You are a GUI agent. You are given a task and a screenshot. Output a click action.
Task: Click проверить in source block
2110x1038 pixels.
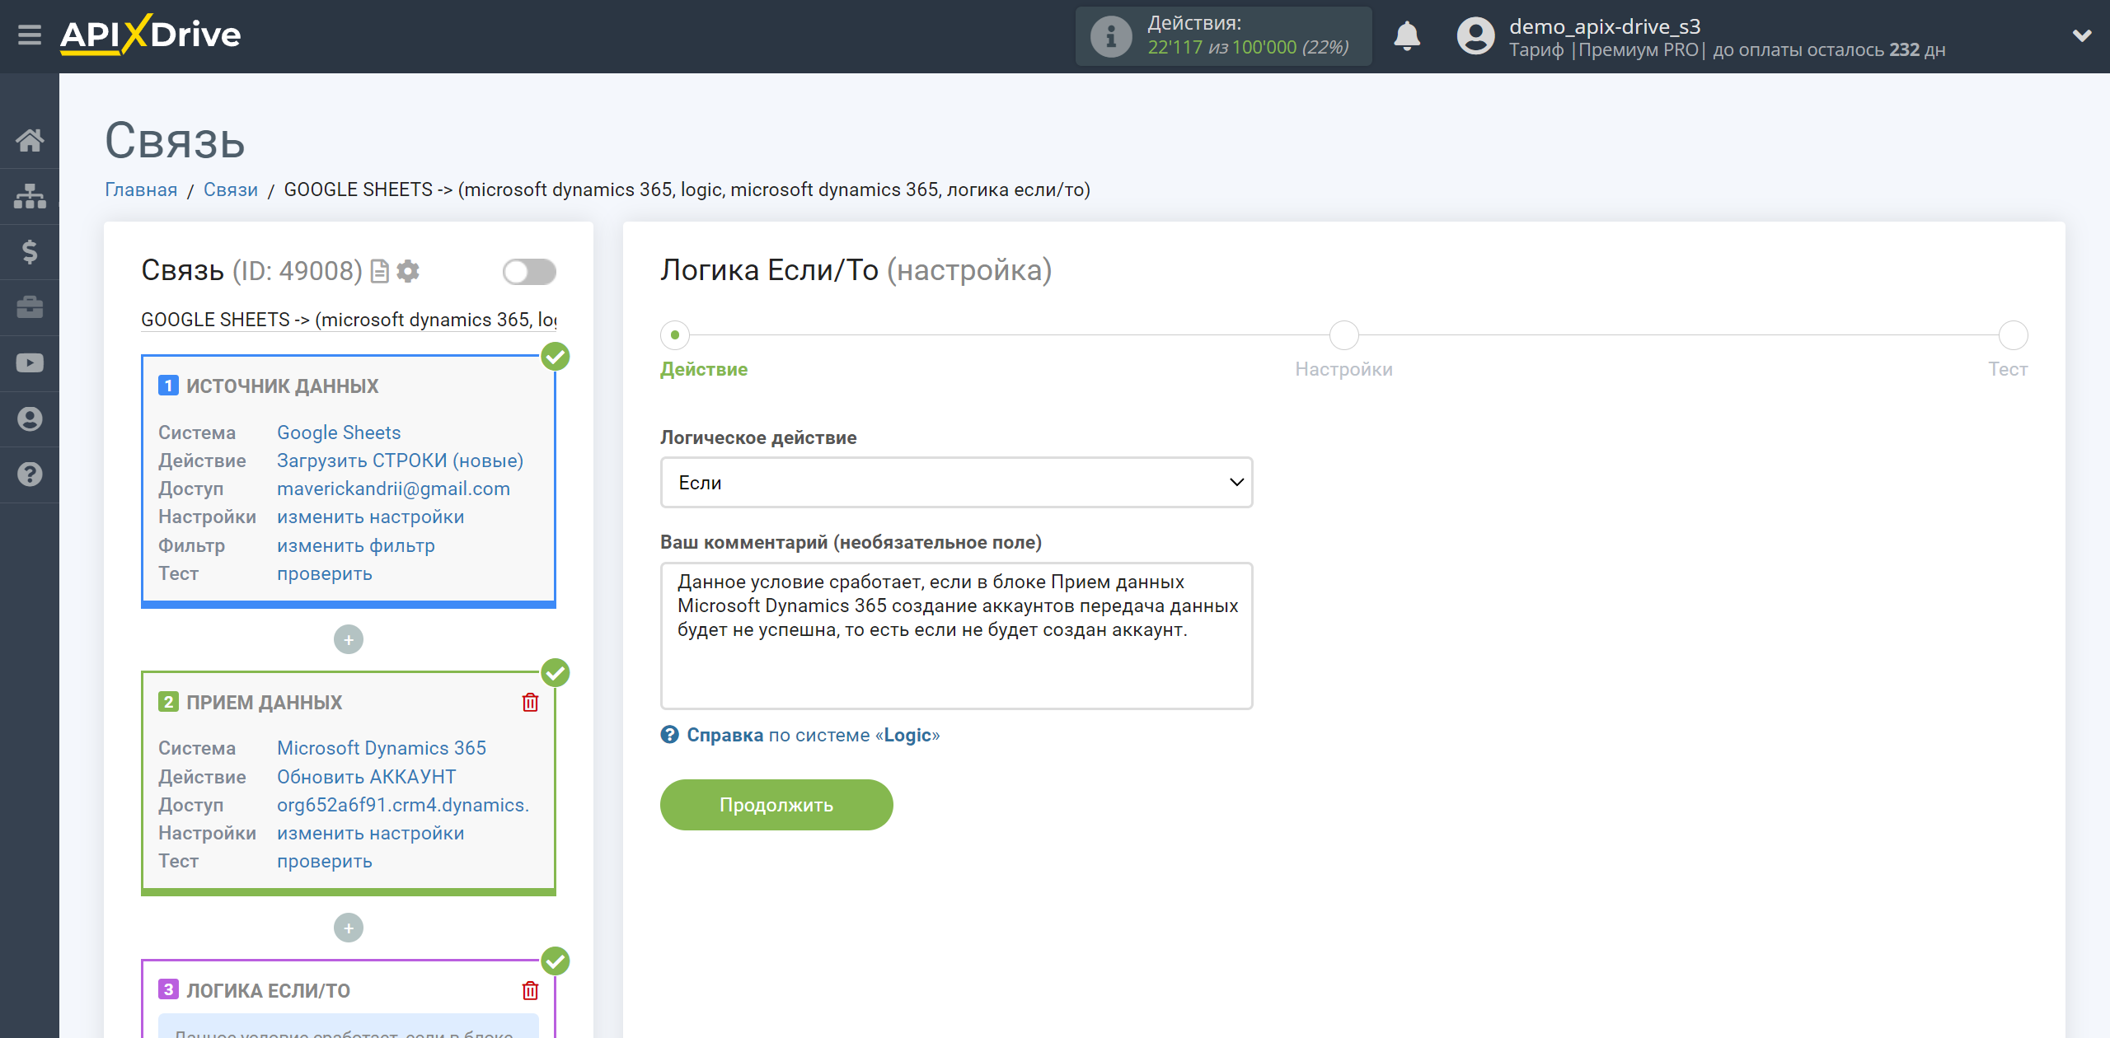[324, 573]
